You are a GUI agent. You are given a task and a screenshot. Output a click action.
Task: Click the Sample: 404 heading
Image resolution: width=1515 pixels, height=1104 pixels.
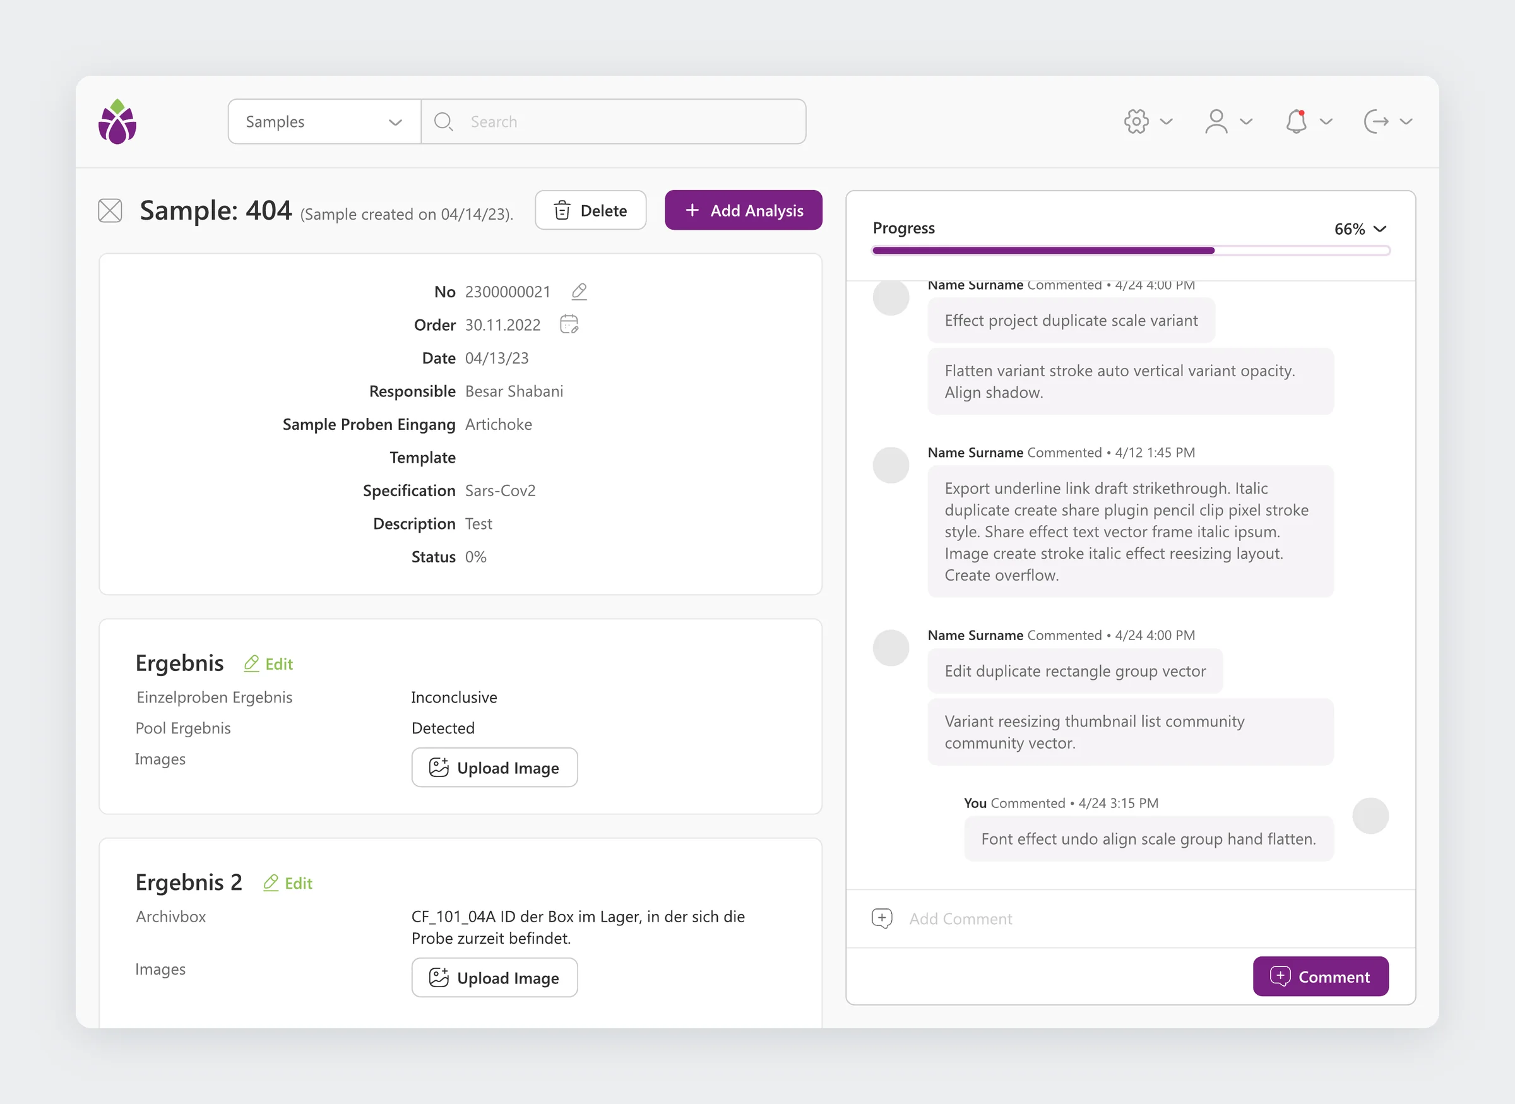[216, 210]
